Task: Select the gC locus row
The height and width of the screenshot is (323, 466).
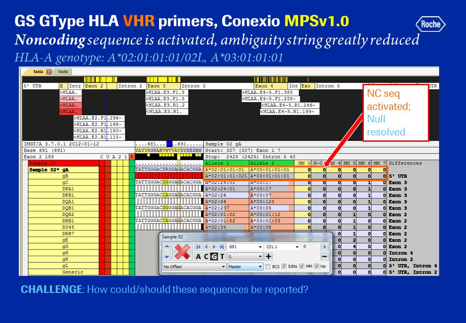Action: [x=63, y=182]
